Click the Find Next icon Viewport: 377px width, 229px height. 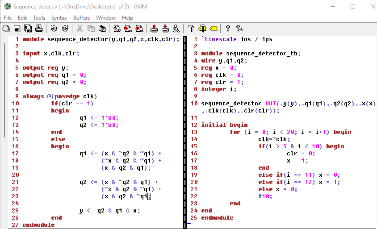coord(128,29)
